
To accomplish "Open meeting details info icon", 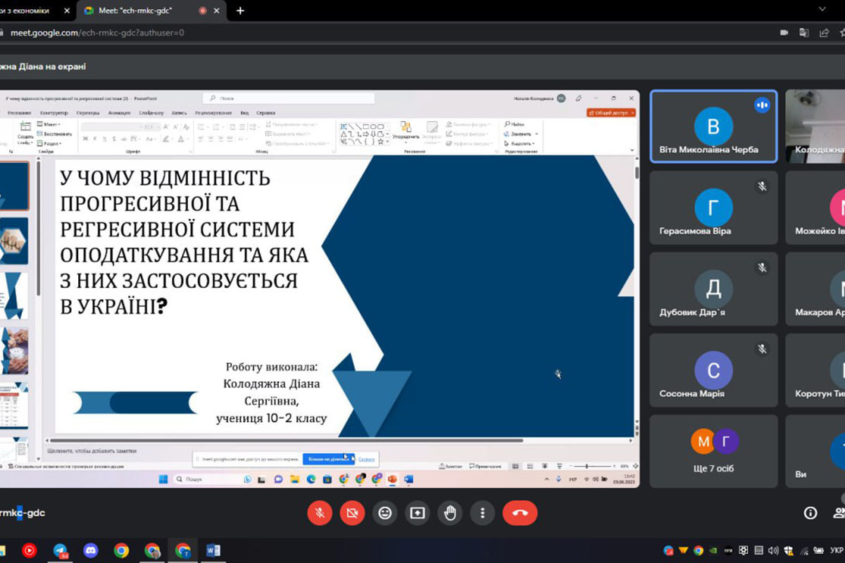I will click(810, 513).
